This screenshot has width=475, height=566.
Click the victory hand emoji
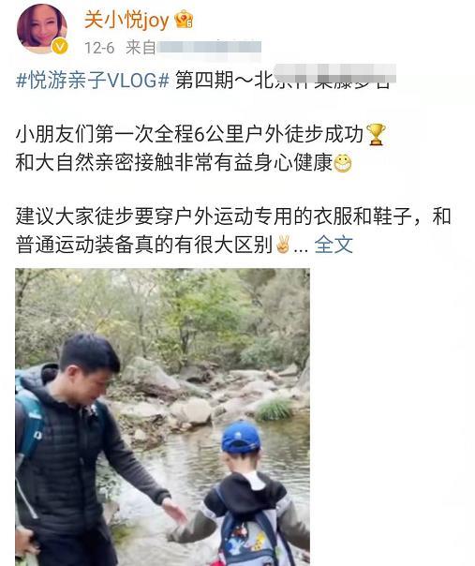coord(283,245)
